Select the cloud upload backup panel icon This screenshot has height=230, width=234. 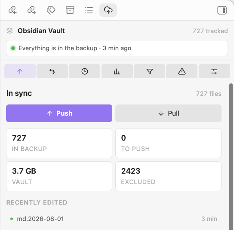(x=108, y=10)
